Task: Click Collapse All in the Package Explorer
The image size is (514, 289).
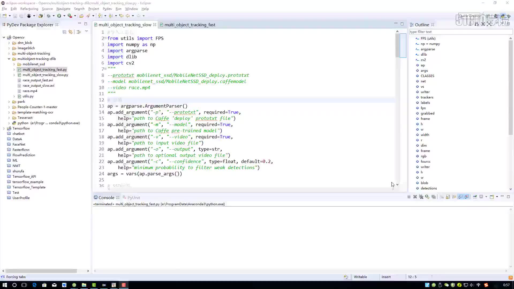Action: pyautogui.click(x=64, y=32)
